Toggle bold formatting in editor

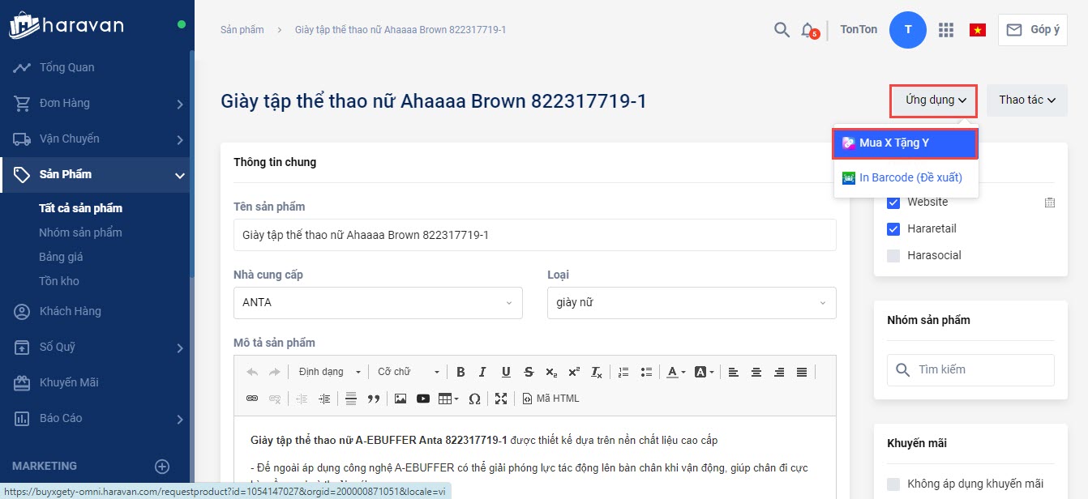tap(460, 372)
